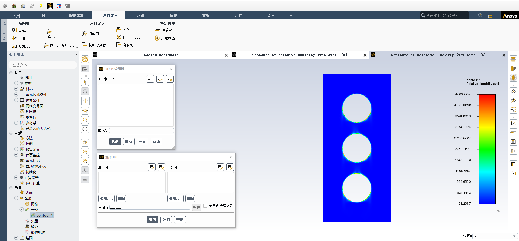Image resolution: width=519 pixels, height=241 pixels.
Task: Click the contour color legend bar
Action: pos(487,149)
